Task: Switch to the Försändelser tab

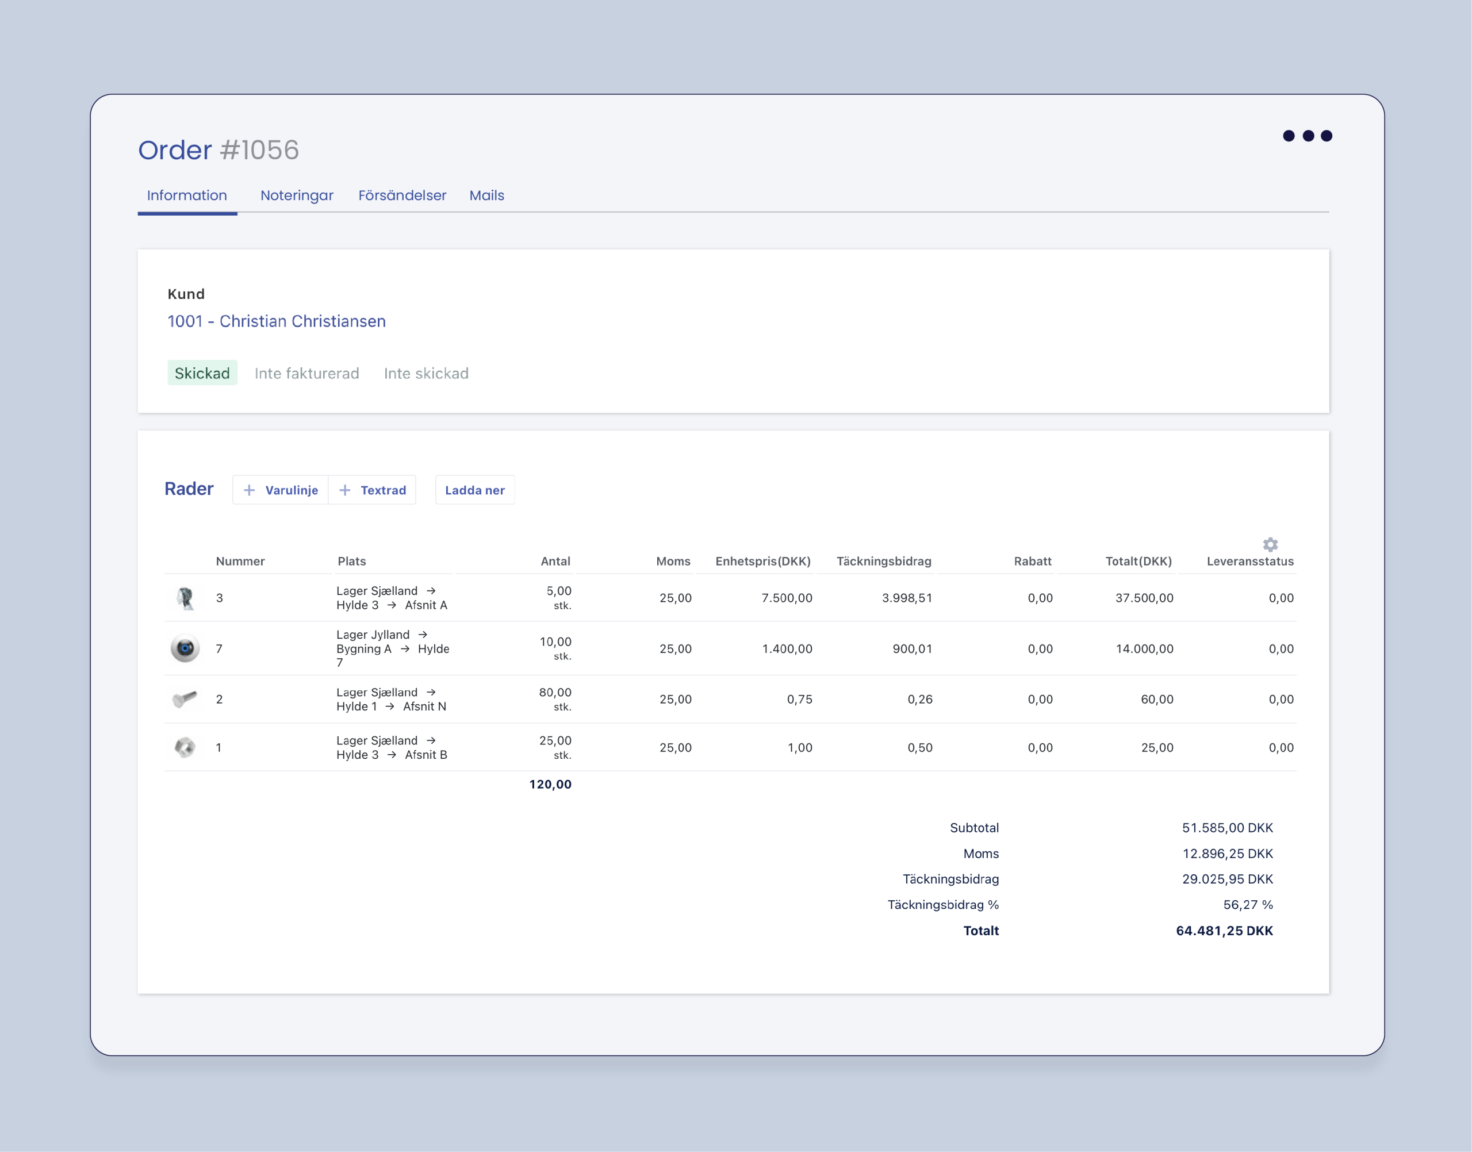Action: coord(402,195)
